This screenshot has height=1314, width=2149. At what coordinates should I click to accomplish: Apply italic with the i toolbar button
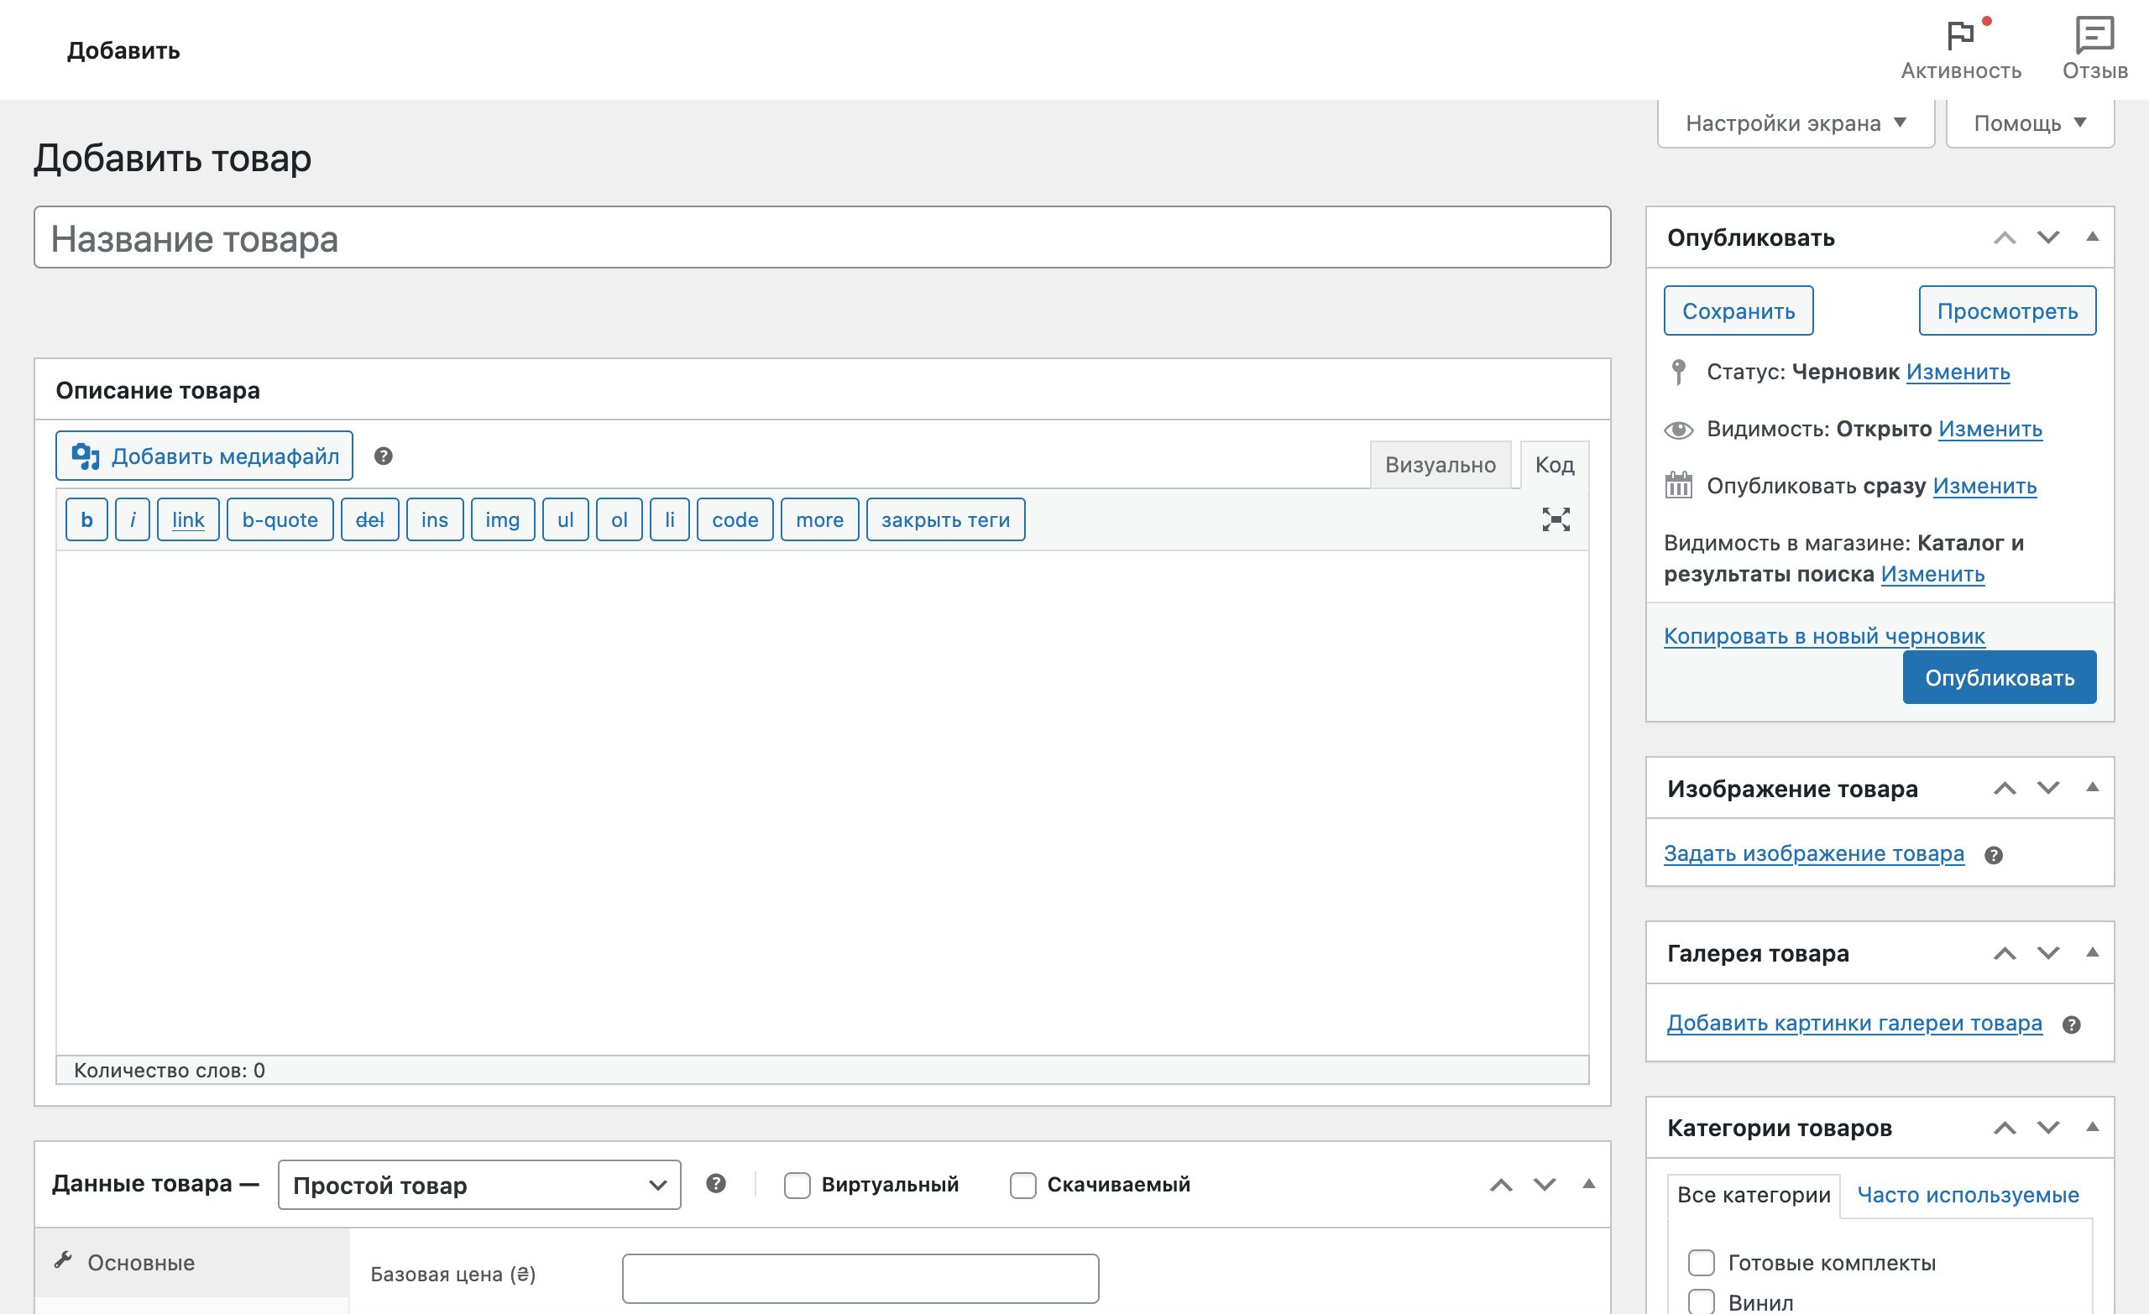[x=133, y=519]
